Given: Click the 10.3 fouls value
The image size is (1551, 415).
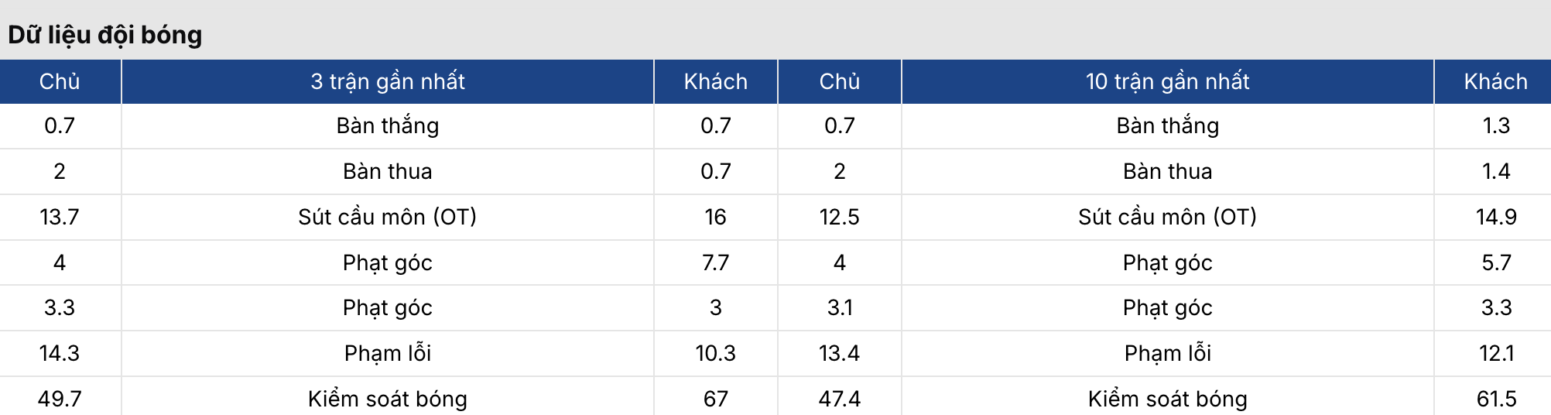Looking at the screenshot, I should 715,353.
